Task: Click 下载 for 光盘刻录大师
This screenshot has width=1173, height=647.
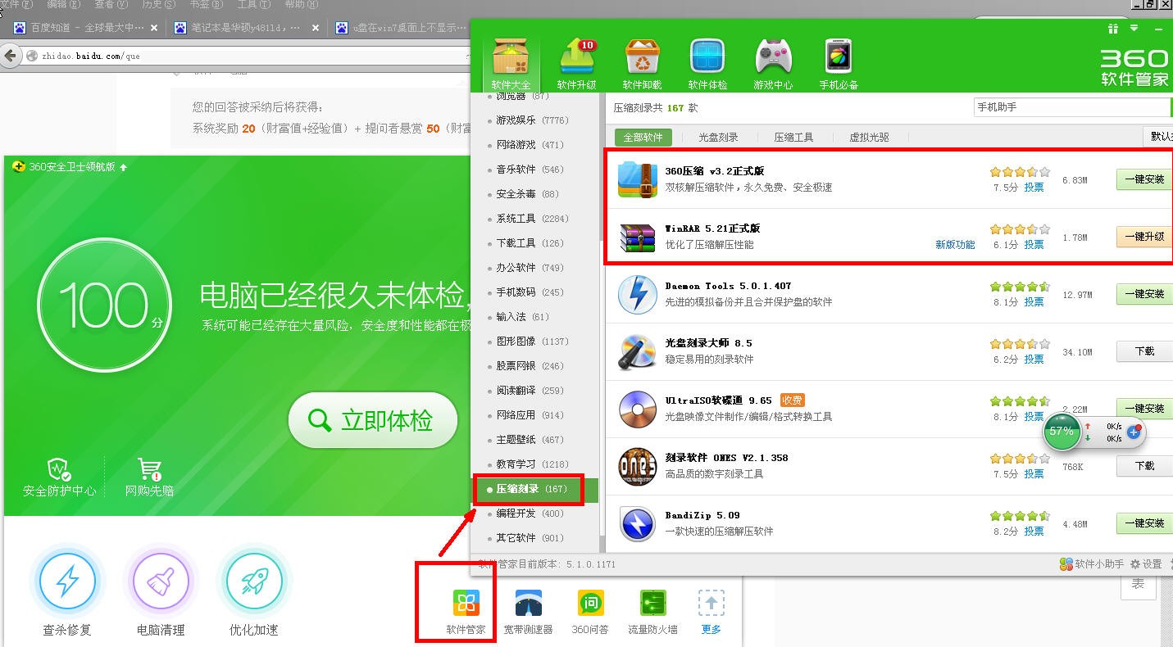Action: [1144, 351]
